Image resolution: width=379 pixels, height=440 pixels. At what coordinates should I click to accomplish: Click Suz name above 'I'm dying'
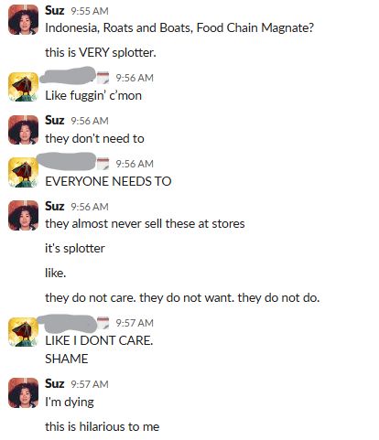pos(55,383)
